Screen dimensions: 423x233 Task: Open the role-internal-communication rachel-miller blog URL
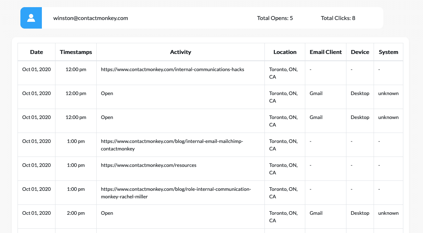pyautogui.click(x=176, y=193)
